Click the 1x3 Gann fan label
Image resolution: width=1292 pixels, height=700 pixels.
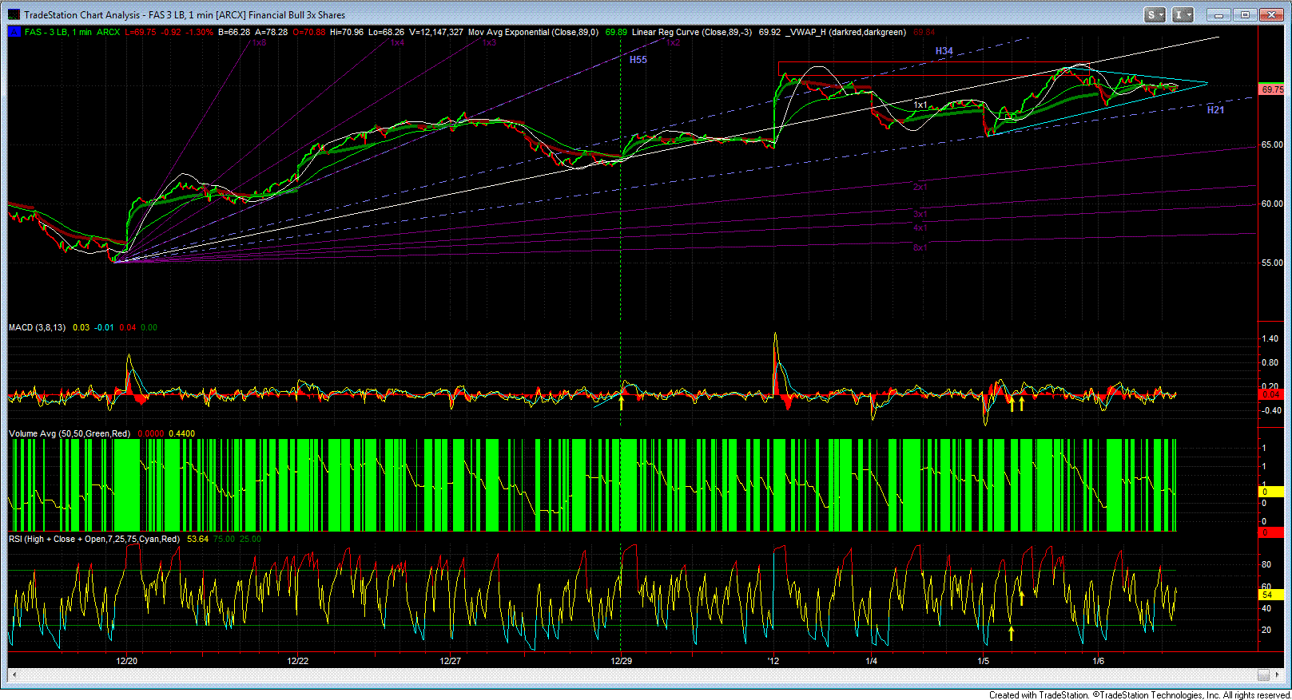pos(489,43)
